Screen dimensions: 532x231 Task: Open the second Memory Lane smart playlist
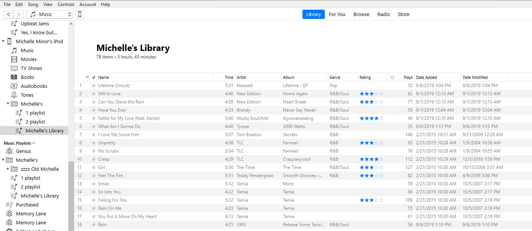31,222
